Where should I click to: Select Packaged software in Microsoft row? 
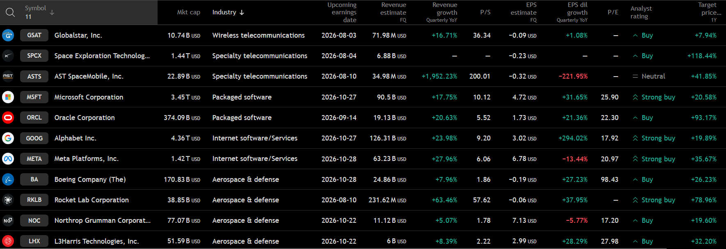[x=242, y=97]
